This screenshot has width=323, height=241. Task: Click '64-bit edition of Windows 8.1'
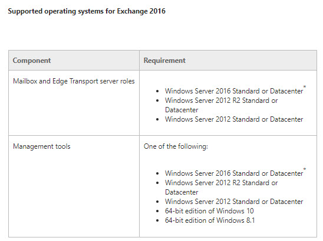click(210, 220)
